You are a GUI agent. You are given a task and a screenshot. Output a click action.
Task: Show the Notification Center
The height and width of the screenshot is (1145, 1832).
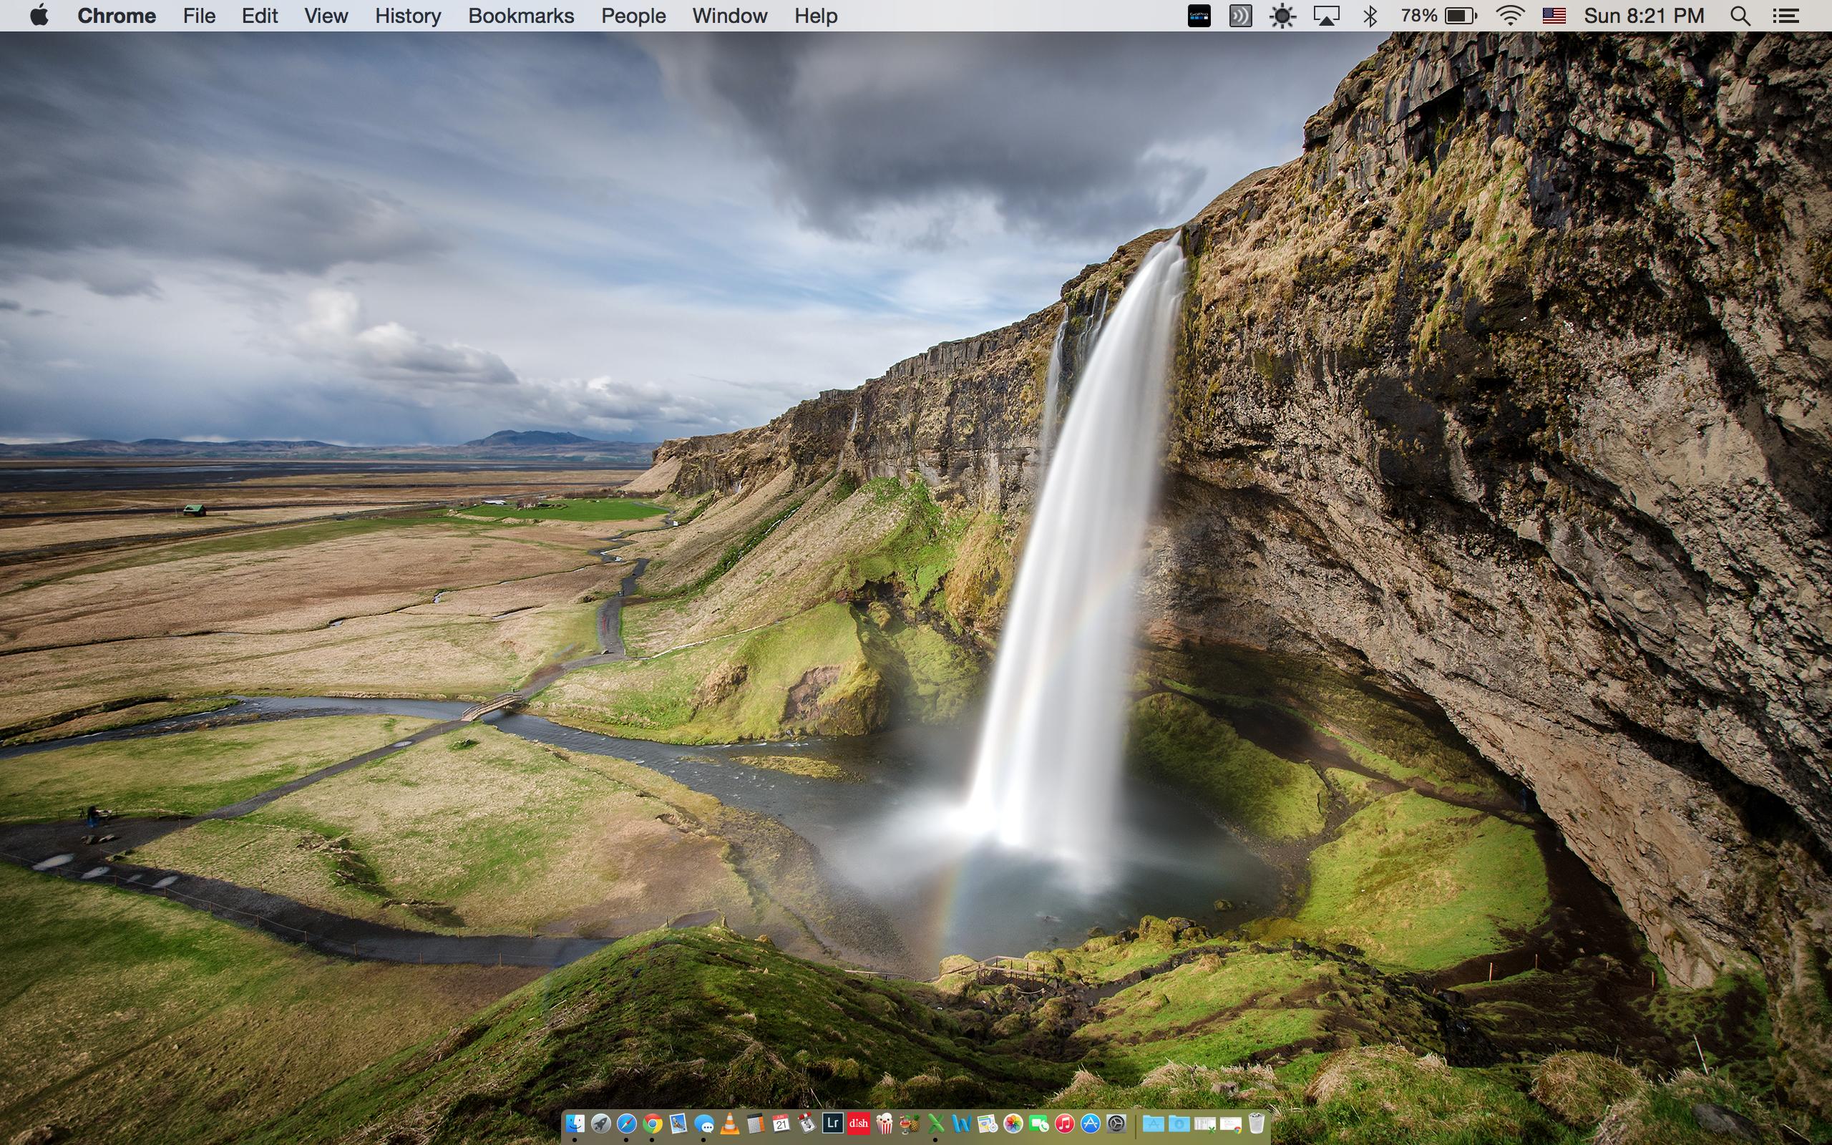coord(1785,16)
